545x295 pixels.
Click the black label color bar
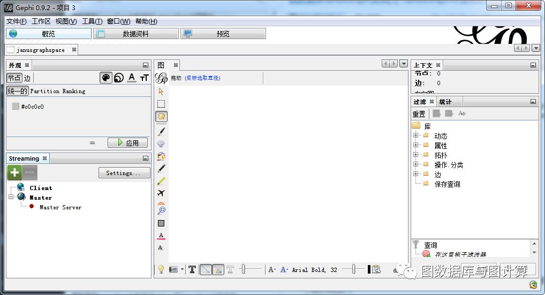[369, 269]
